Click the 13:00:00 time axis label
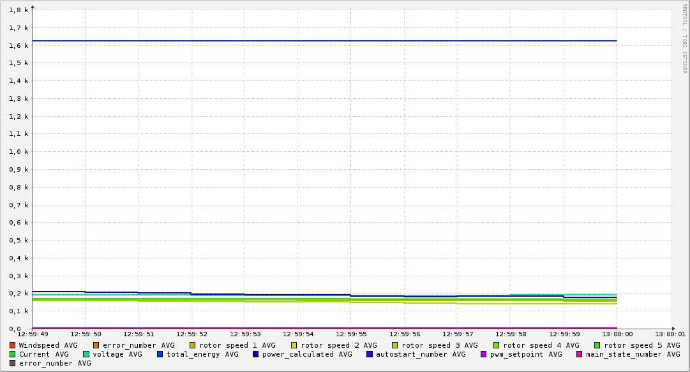This screenshot has width=690, height=372. click(x=617, y=334)
